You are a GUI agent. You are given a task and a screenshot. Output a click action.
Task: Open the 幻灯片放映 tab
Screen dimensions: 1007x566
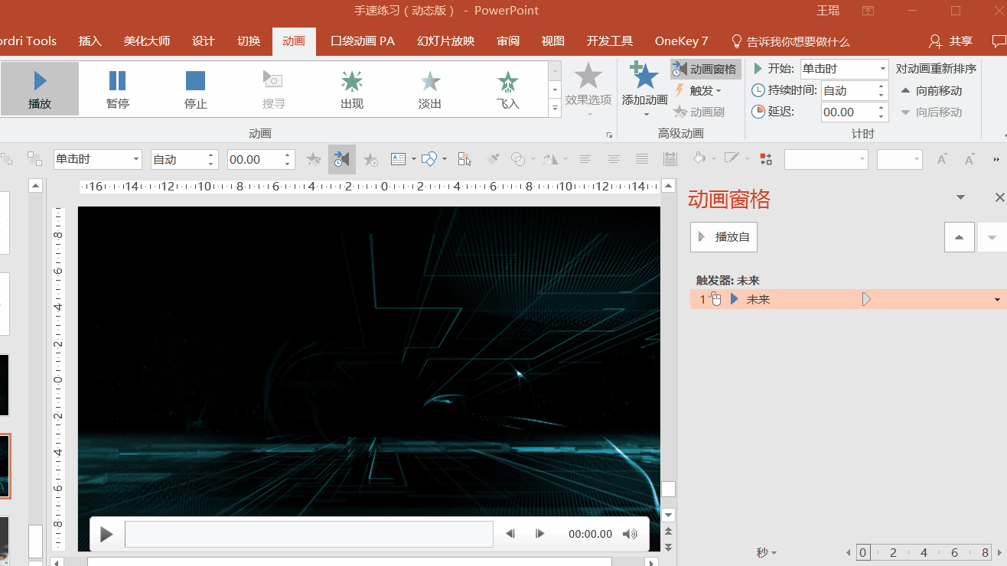(446, 41)
